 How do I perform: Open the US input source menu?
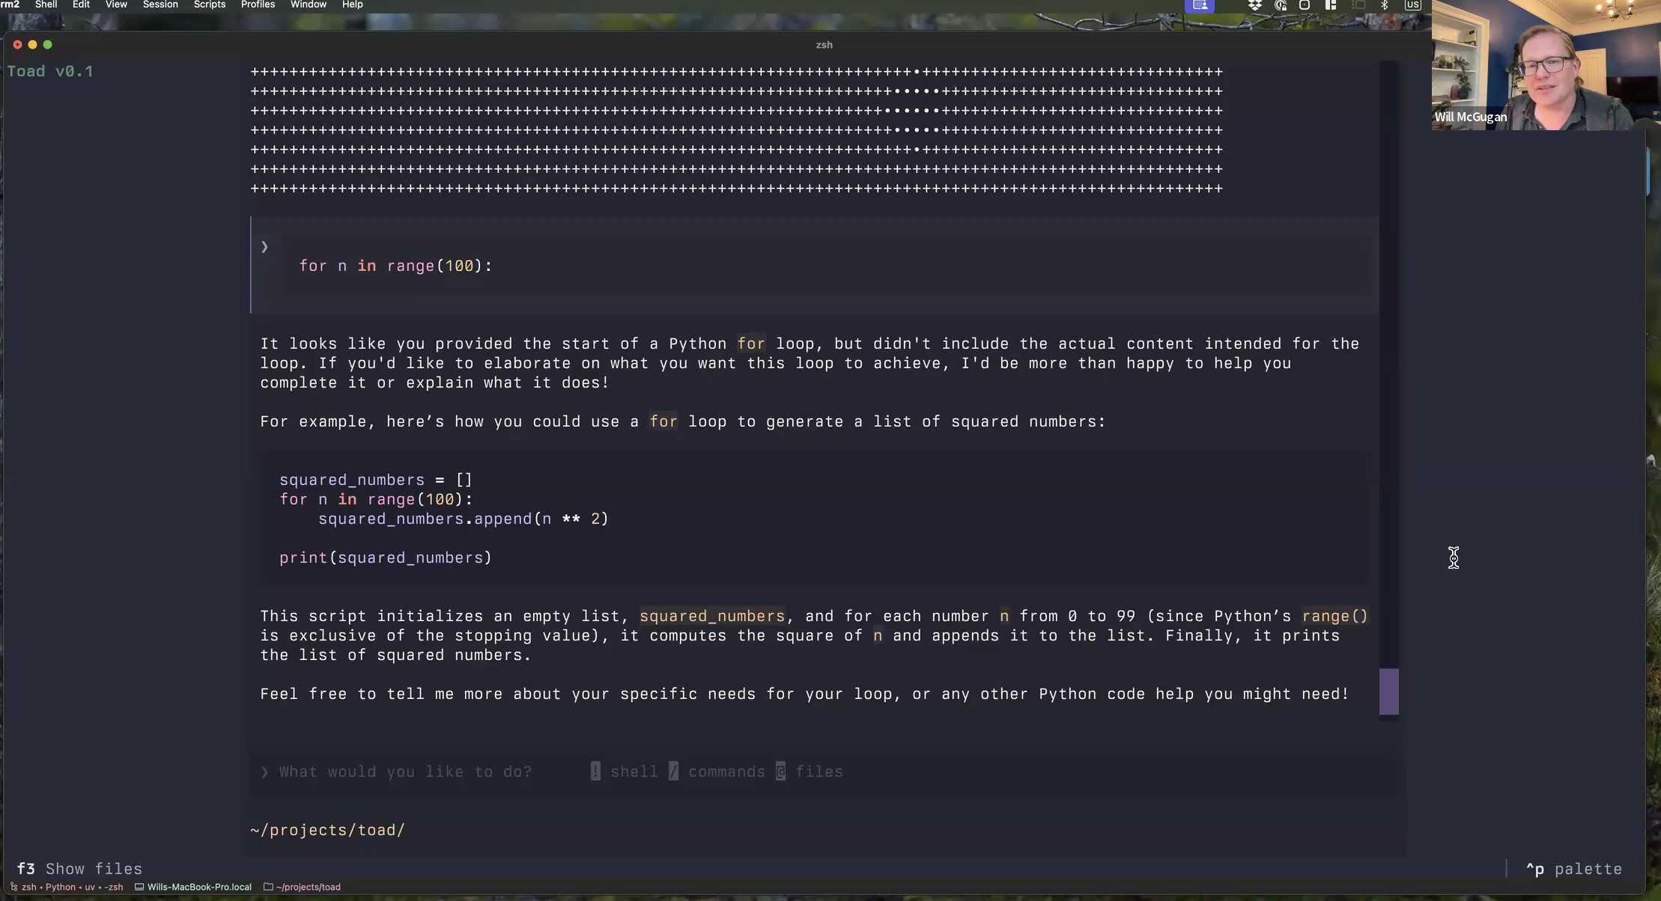coord(1412,5)
